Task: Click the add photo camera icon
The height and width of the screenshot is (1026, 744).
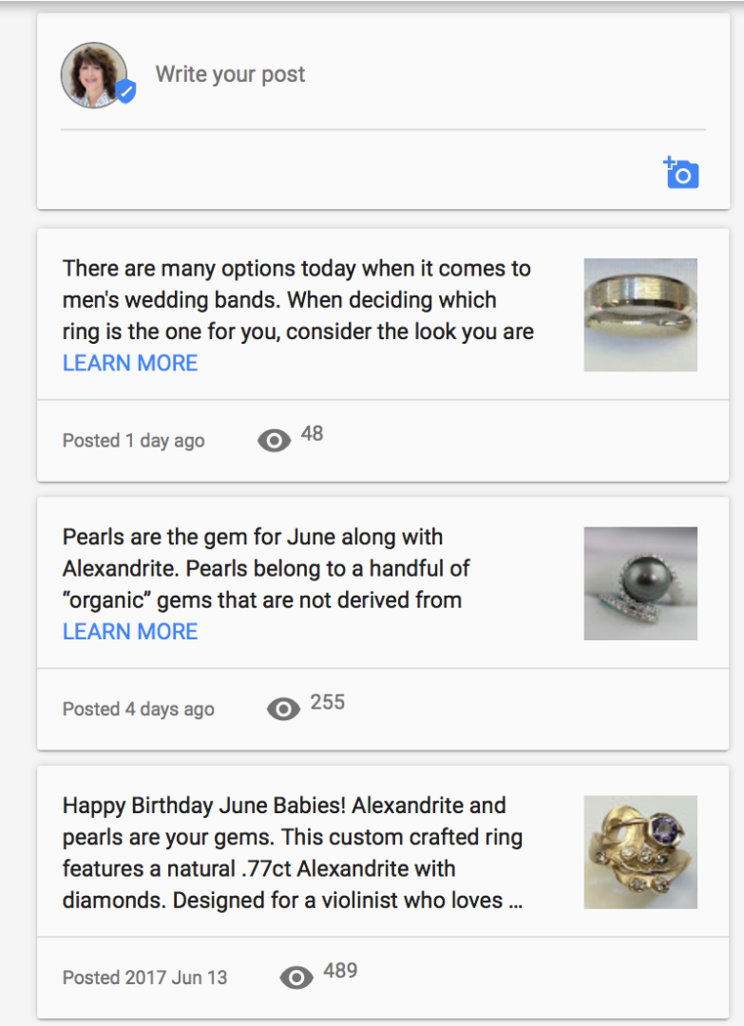Action: pyautogui.click(x=681, y=173)
